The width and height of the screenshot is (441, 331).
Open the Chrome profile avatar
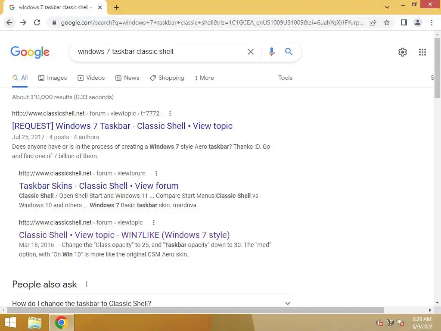click(x=418, y=22)
